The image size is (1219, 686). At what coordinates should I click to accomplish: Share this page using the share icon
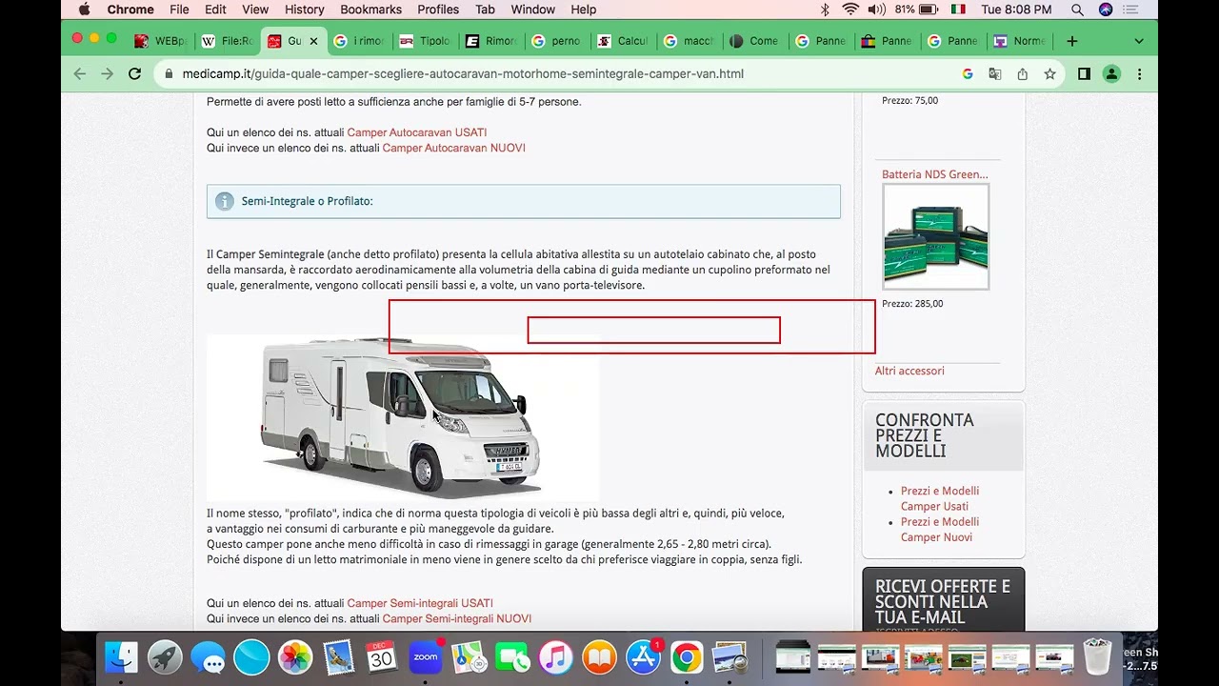[1023, 74]
